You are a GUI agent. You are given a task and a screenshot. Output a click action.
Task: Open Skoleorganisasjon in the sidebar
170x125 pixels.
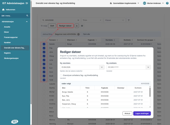[11, 58]
